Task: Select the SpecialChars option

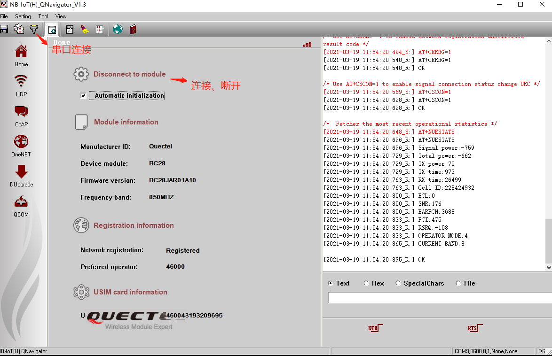Action: 398,283
